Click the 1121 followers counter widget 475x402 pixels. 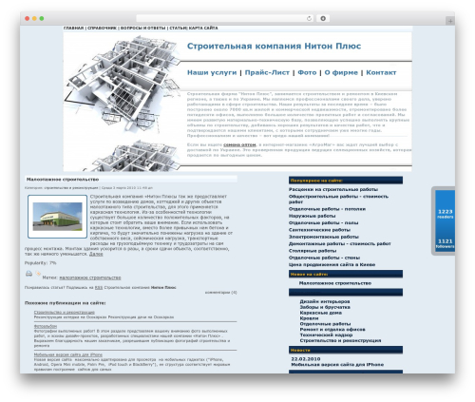[x=446, y=243]
